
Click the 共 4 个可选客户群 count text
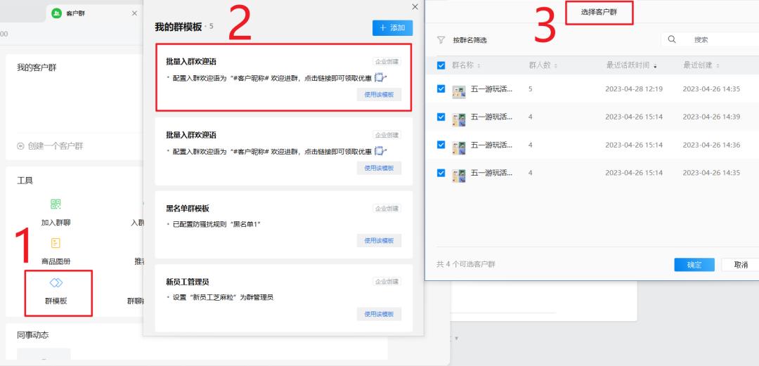point(466,264)
